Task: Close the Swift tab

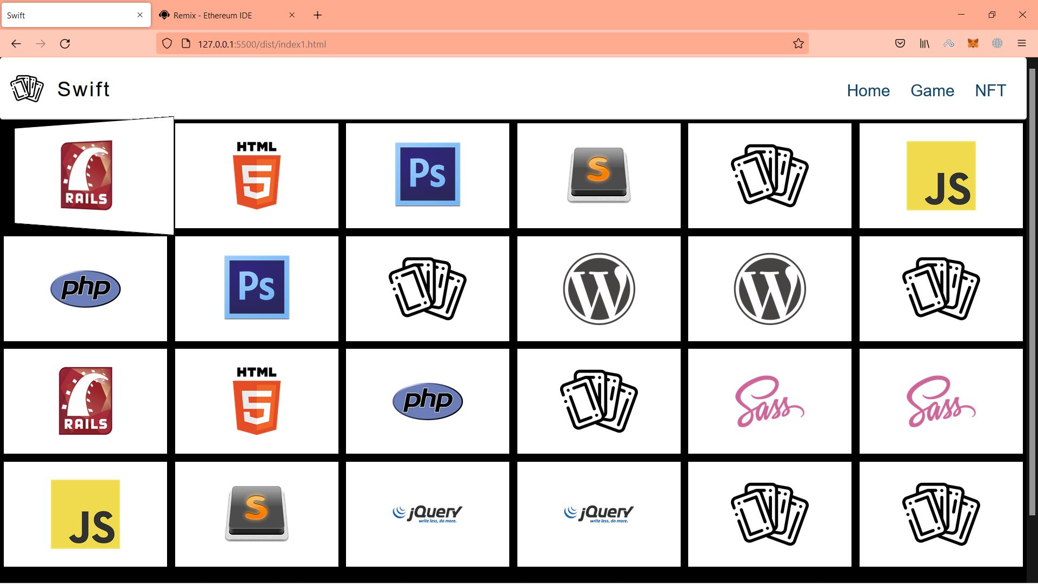Action: [140, 15]
